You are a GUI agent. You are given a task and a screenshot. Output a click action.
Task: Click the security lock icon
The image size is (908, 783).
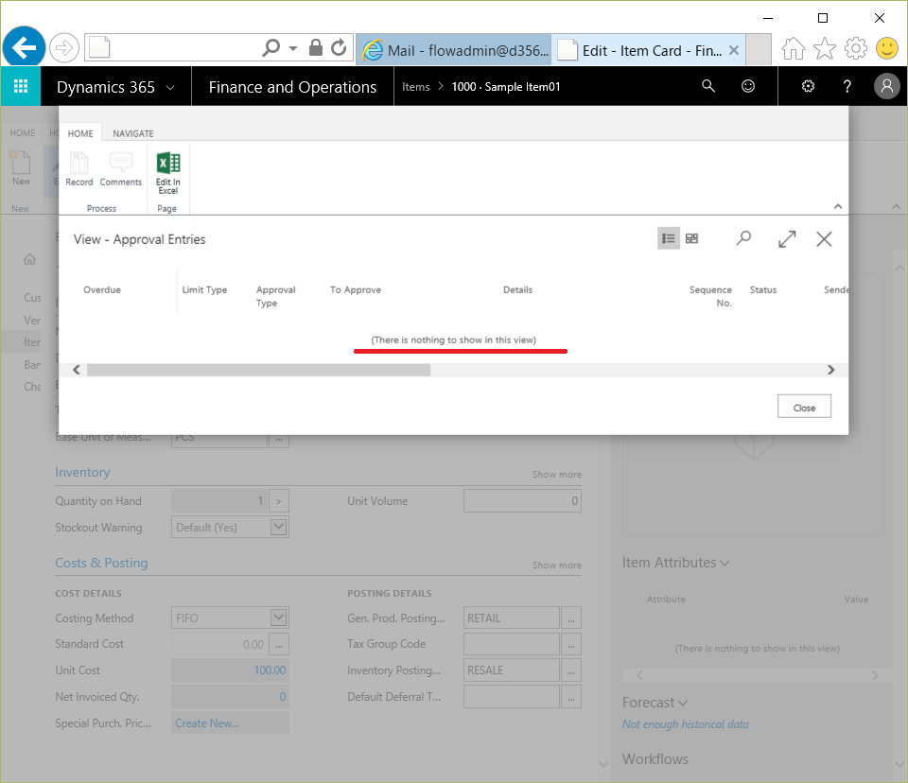pyautogui.click(x=316, y=47)
